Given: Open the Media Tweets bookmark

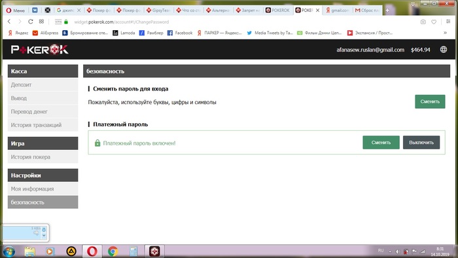Looking at the screenshot, I should pyautogui.click(x=270, y=33).
